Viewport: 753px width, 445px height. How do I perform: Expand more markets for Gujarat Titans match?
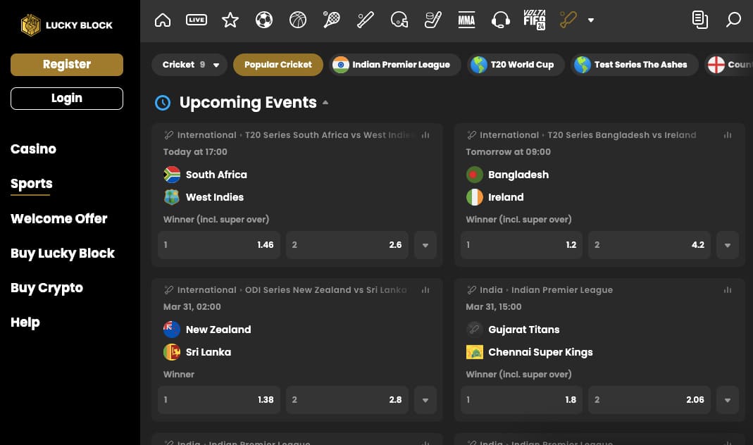[728, 400]
